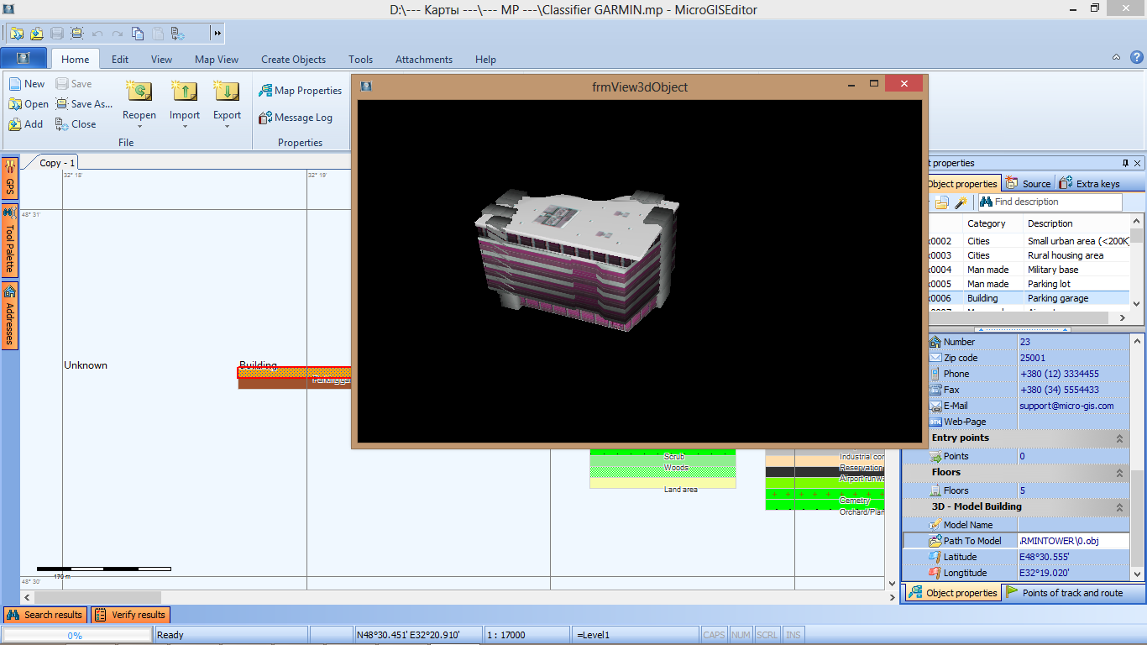Viewport: 1147px width, 645px height.
Task: Switch to the Create Objects ribbon tab
Action: (x=293, y=60)
